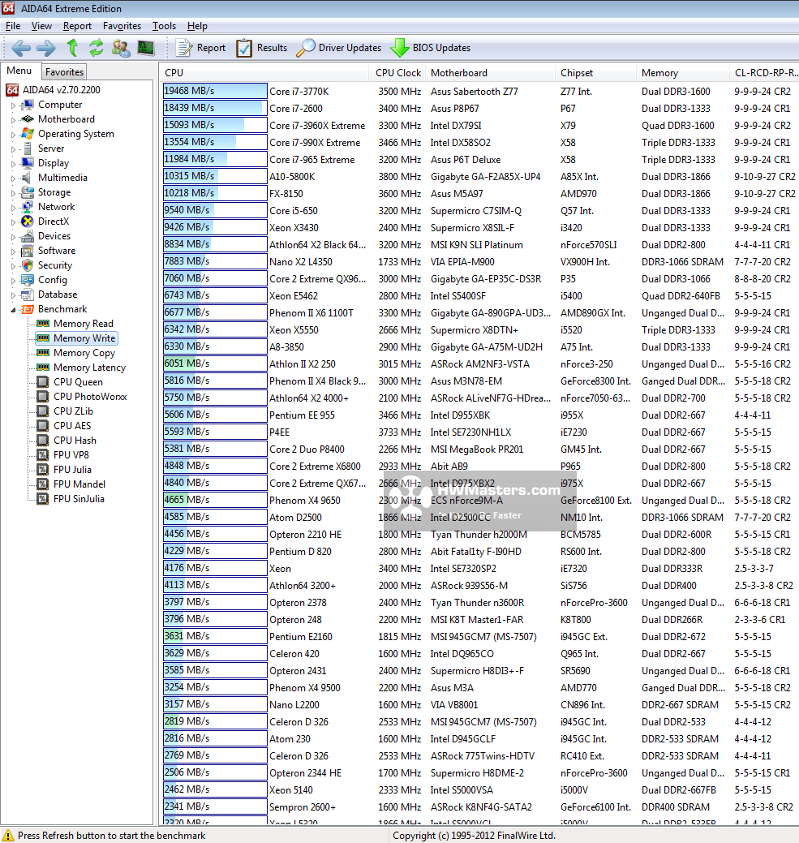Click the Display icon in the tree

[x=28, y=162]
